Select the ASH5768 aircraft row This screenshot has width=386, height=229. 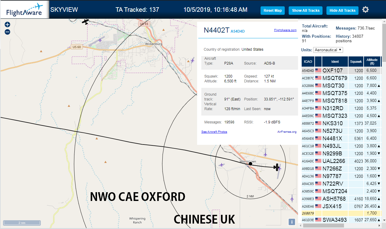pos(341,199)
